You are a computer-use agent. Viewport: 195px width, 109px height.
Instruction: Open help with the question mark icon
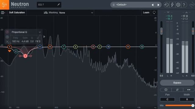[184, 5]
